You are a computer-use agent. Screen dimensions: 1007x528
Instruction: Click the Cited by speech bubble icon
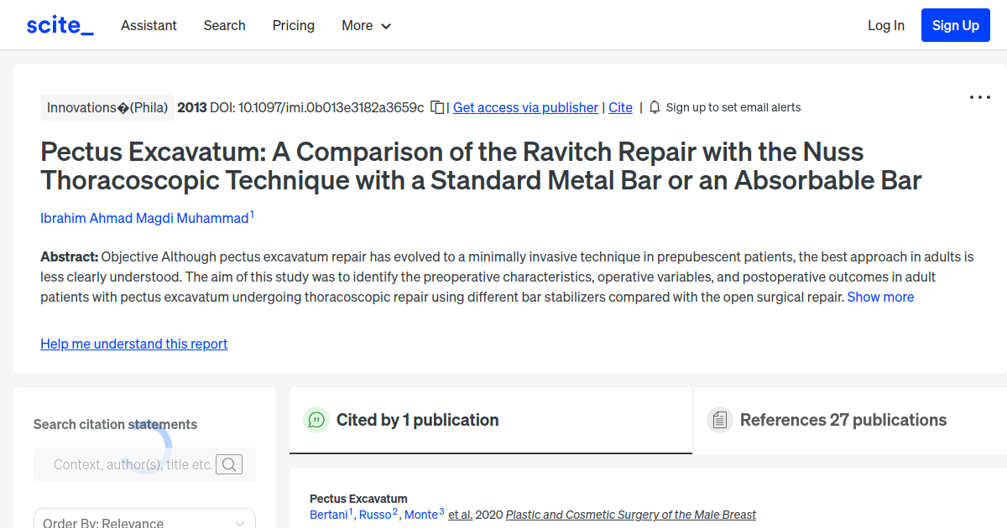coord(316,420)
